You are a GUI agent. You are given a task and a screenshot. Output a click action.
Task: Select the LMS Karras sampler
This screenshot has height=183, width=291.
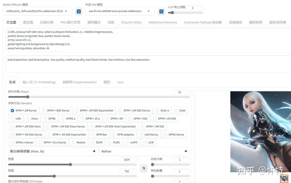coord(149,134)
